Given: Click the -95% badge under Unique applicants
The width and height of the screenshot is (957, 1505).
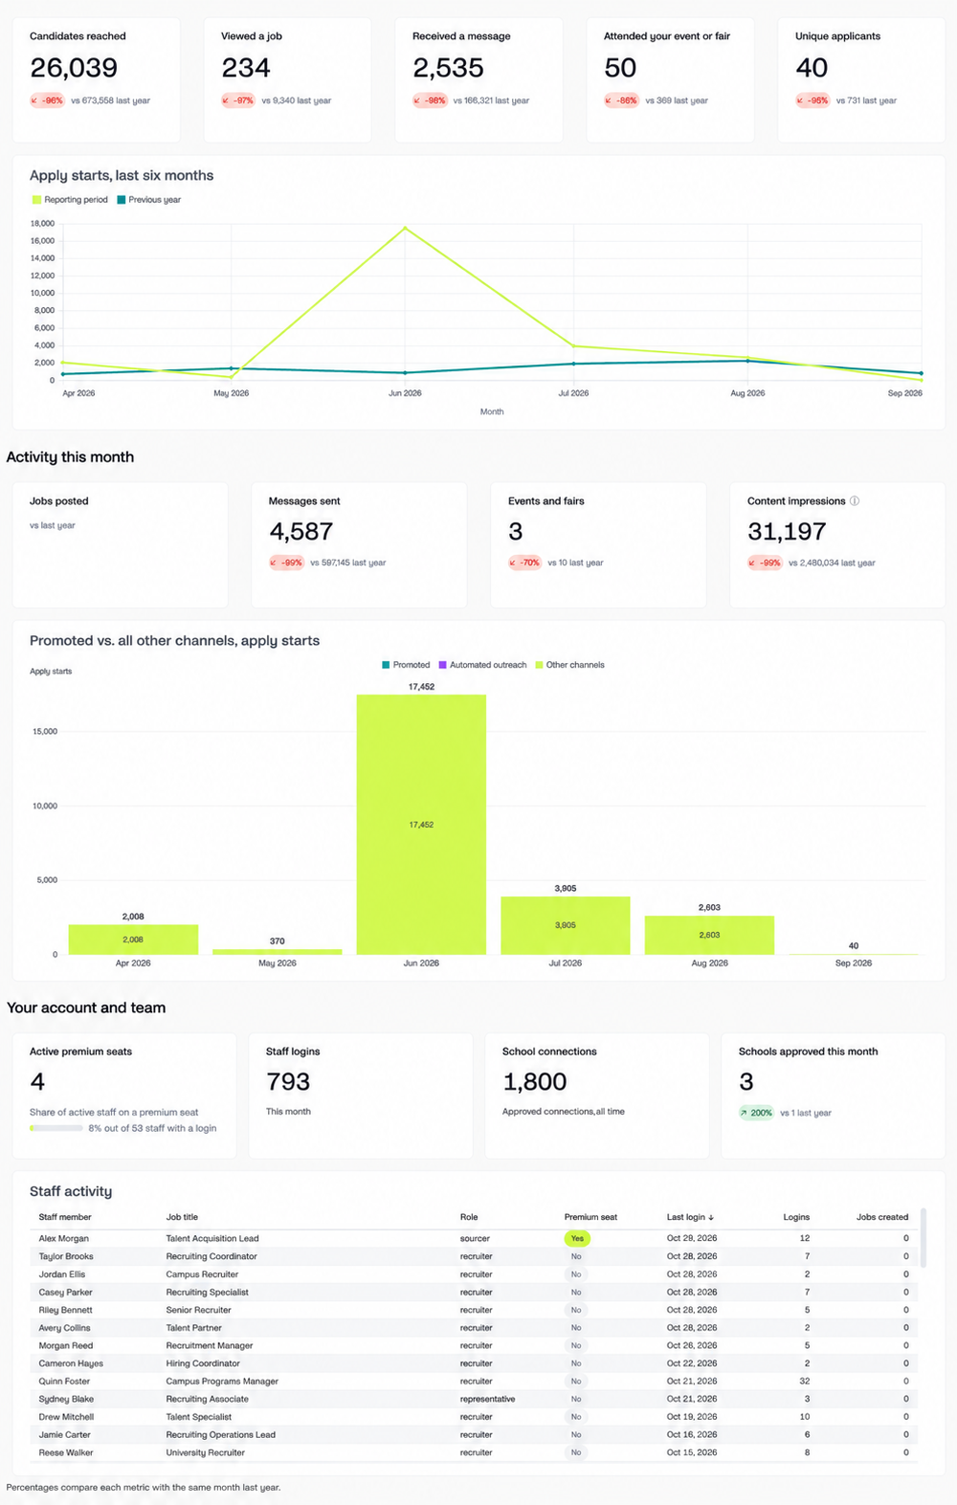Looking at the screenshot, I should point(812,100).
